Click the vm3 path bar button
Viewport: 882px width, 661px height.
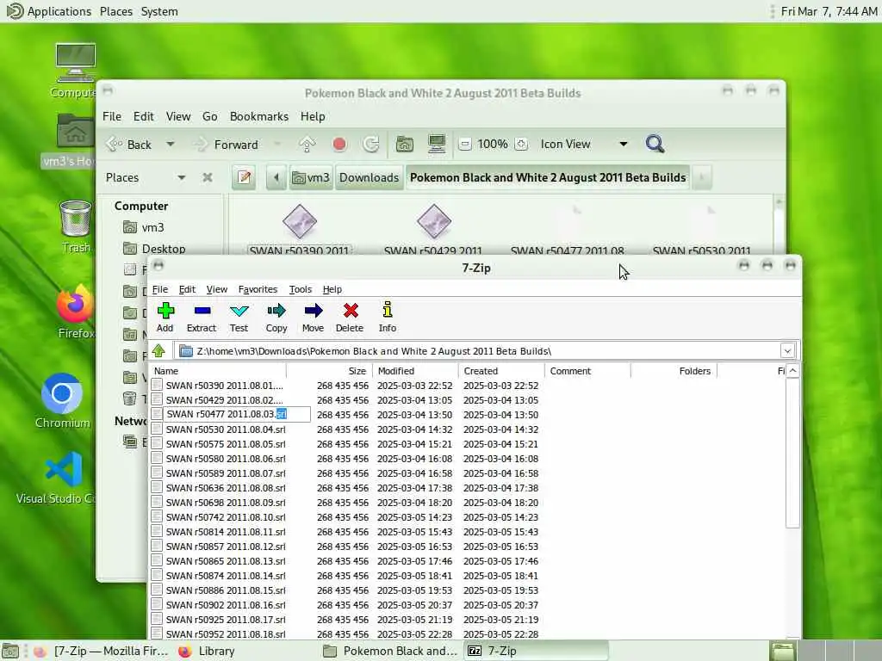coord(311,177)
